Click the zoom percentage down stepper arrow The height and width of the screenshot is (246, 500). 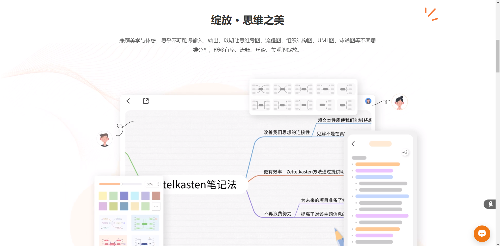(158, 185)
